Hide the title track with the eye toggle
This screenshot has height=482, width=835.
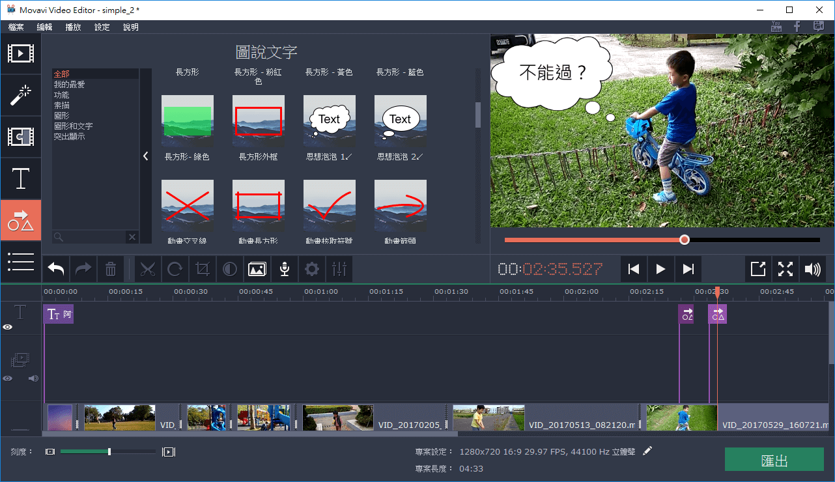pos(7,327)
